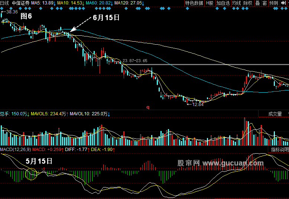289x199 pixels.
Task: Add stock via 加自选 button
Action: 223,3
